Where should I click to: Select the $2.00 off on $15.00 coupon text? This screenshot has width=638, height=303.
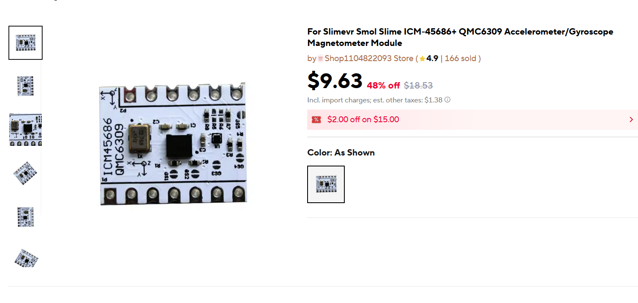pos(363,120)
